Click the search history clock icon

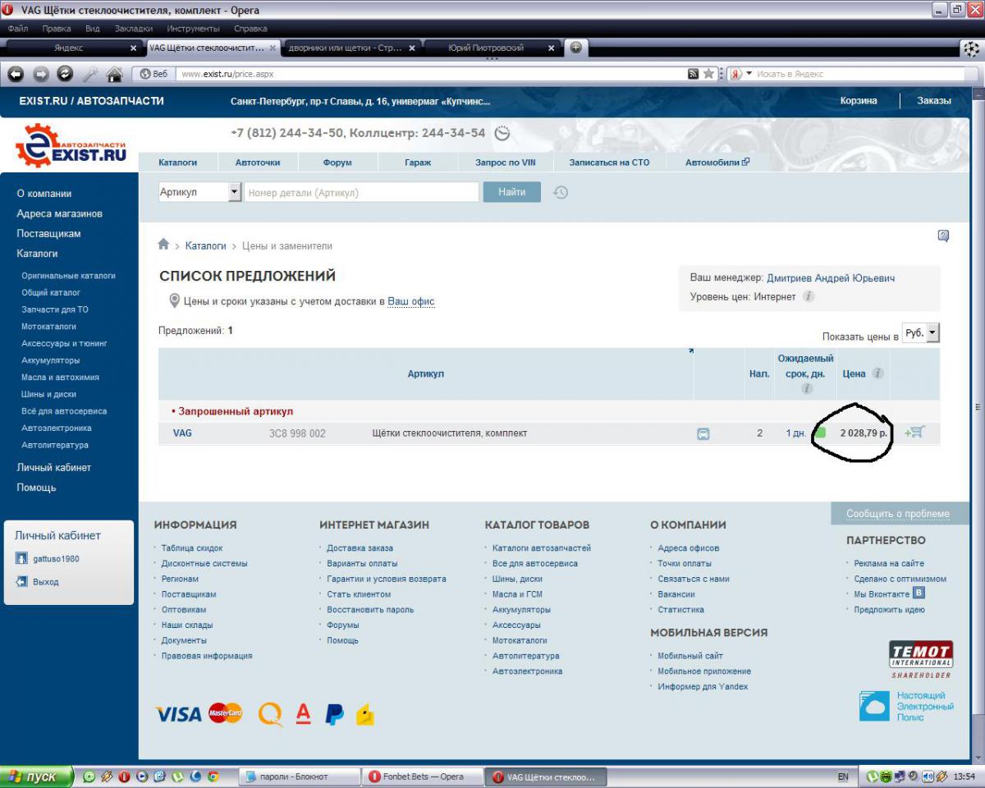coord(561,193)
